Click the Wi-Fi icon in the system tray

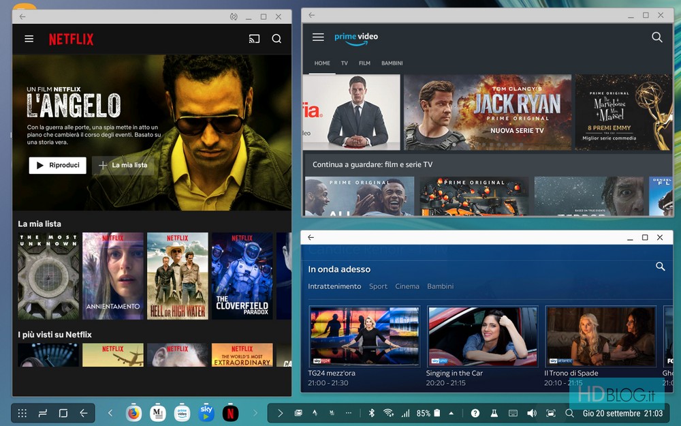[x=388, y=413]
